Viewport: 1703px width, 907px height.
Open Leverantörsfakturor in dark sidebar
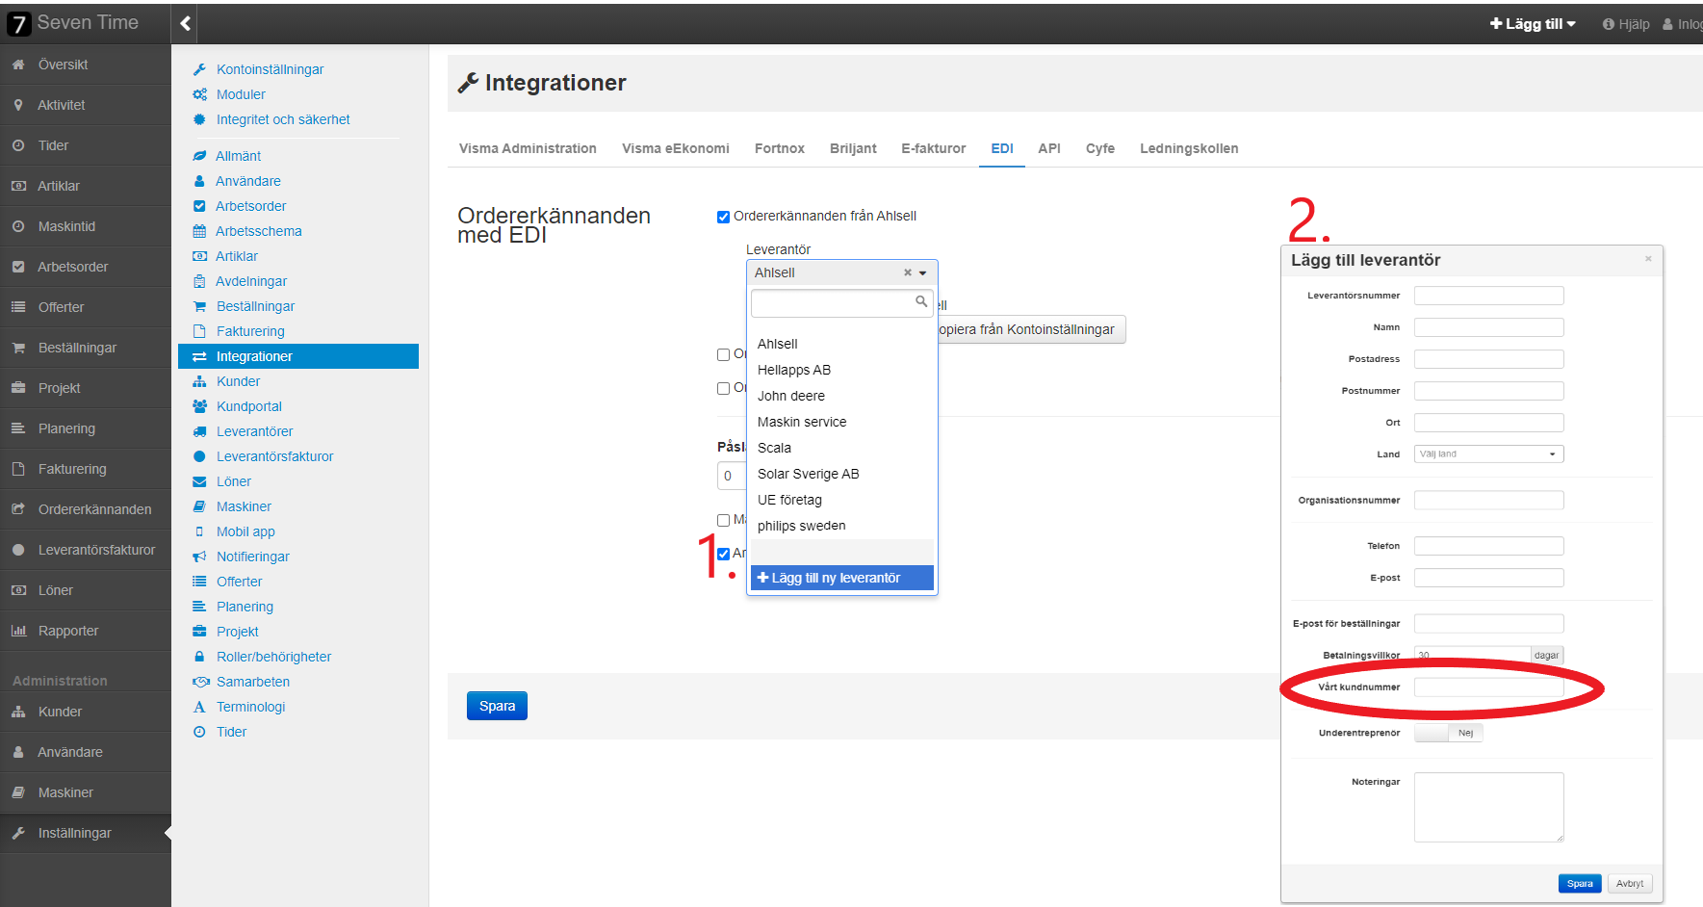click(96, 550)
